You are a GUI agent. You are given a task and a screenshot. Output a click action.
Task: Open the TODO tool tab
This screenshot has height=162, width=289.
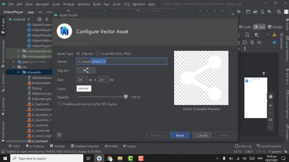[14, 146]
